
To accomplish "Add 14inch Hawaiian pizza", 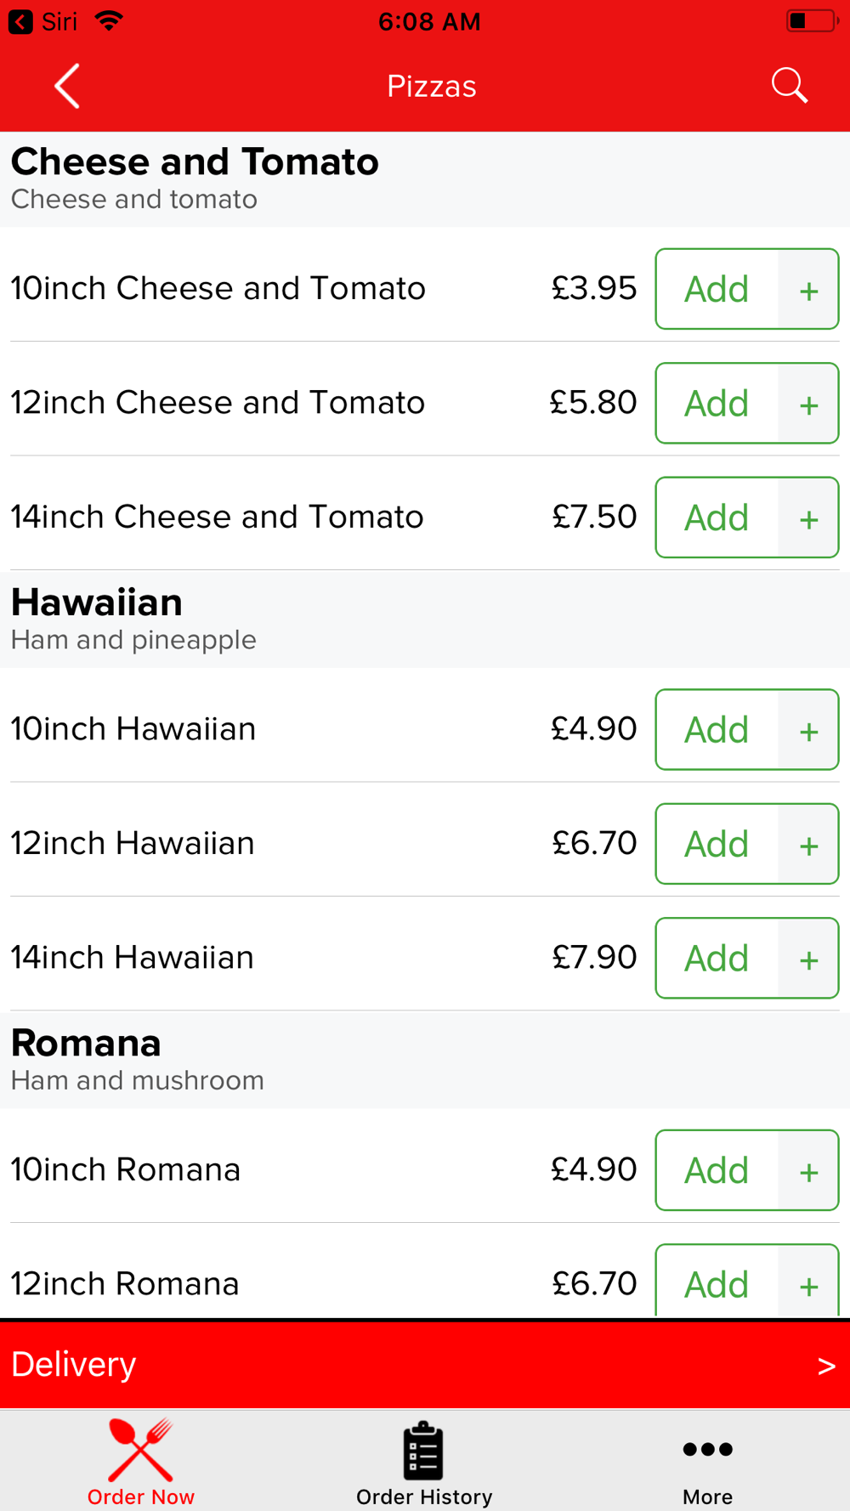I will 717,958.
